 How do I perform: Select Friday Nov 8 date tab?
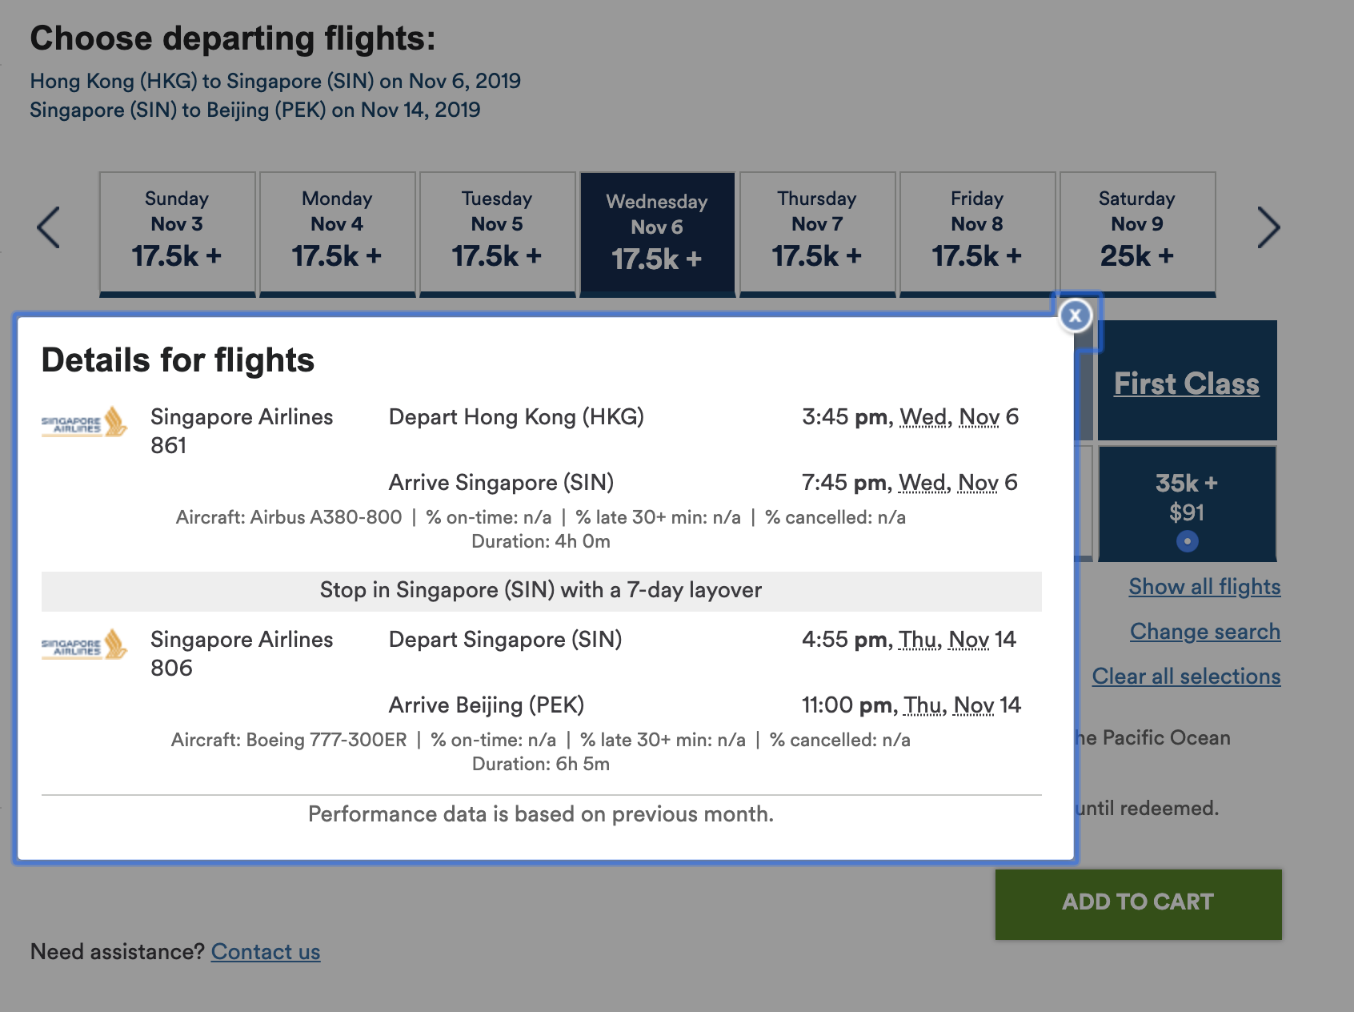point(977,234)
